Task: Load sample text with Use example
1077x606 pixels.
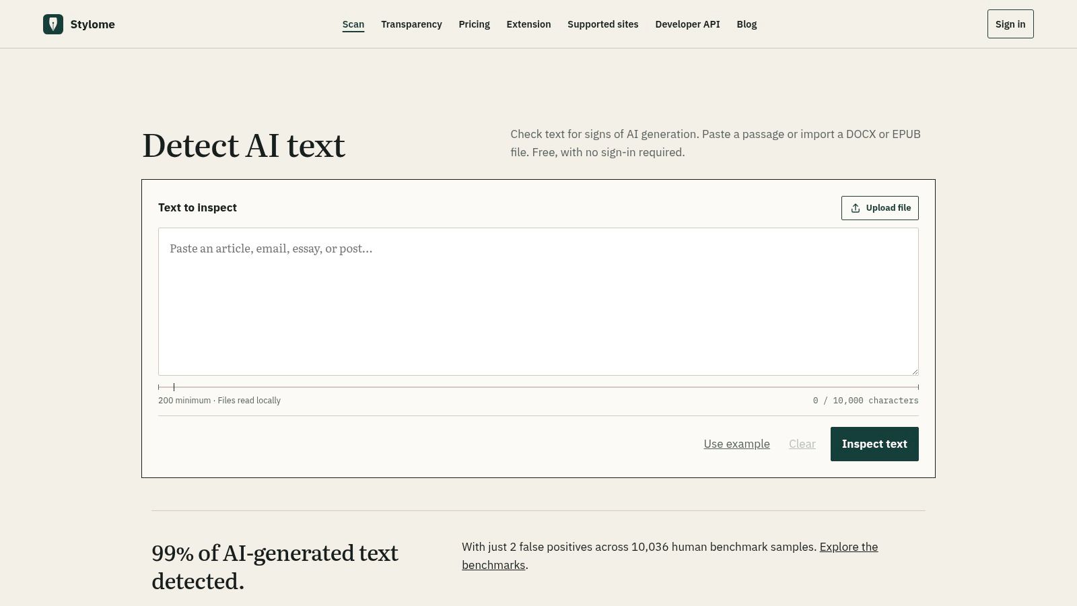Action: (x=736, y=444)
